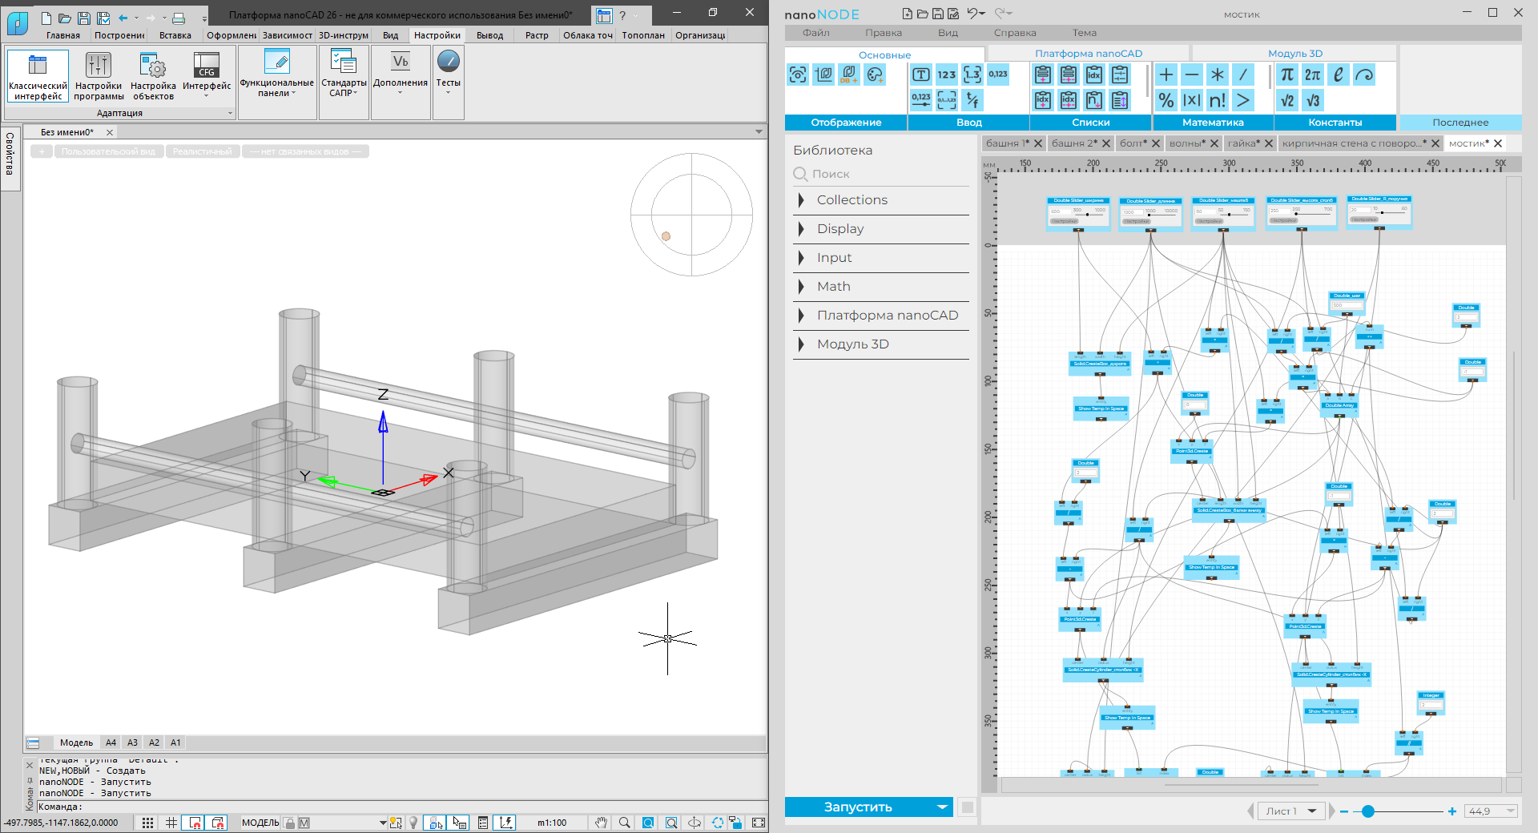Open the Справка menu in nanoNODE

(x=1014, y=33)
